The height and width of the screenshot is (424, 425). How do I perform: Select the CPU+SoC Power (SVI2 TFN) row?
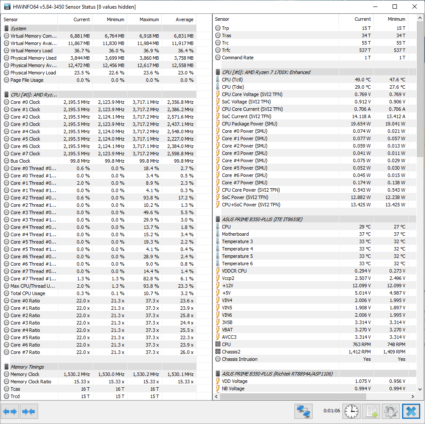click(315, 205)
